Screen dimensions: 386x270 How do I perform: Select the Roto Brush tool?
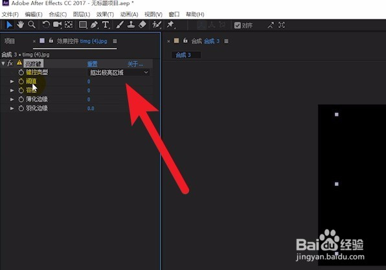(x=157, y=25)
